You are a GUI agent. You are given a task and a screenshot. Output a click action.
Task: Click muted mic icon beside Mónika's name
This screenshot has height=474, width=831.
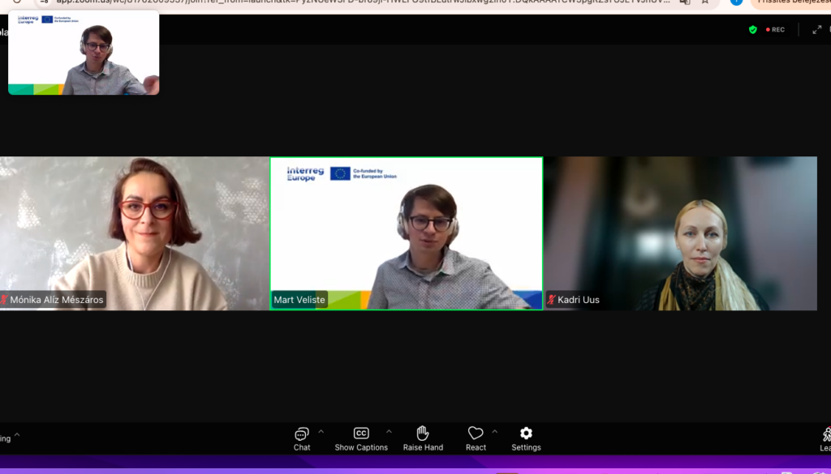pyautogui.click(x=4, y=300)
